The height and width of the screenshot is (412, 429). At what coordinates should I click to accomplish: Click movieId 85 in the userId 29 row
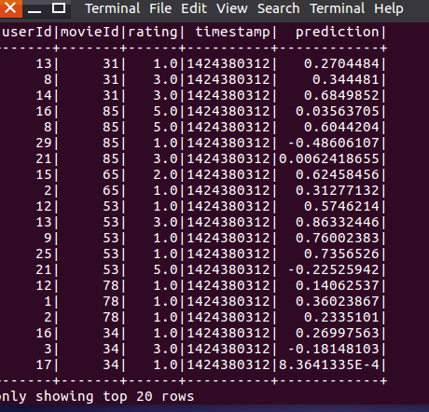[111, 144]
